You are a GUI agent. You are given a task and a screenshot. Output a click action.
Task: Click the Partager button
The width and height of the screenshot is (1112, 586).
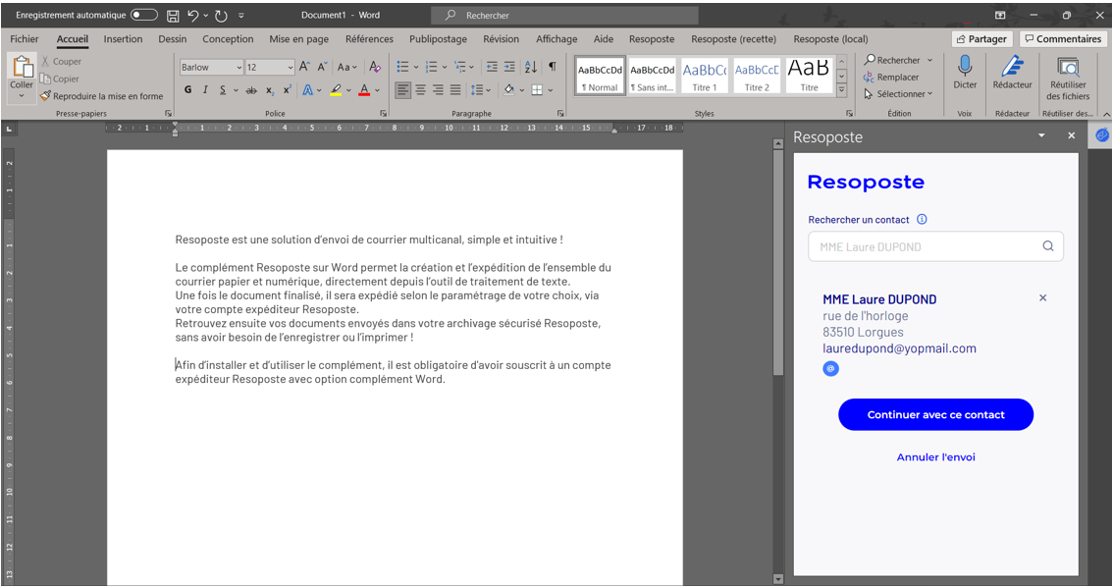point(981,39)
